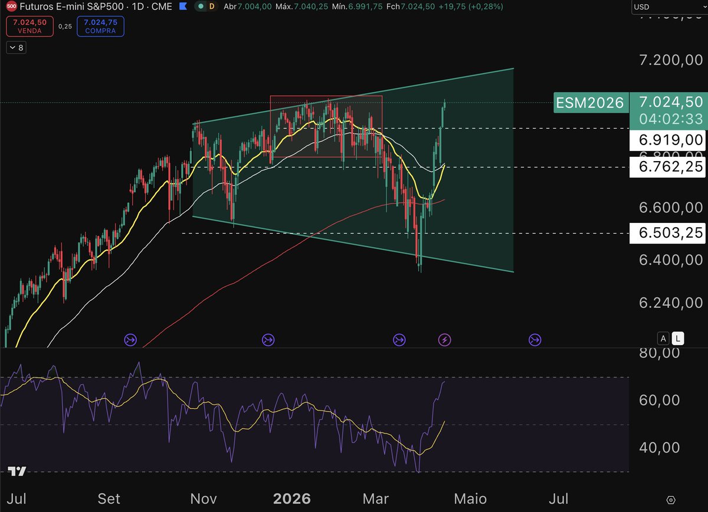Viewport: 708px width, 512px height.
Task: Click the ESM2026 contract label
Action: click(x=590, y=103)
